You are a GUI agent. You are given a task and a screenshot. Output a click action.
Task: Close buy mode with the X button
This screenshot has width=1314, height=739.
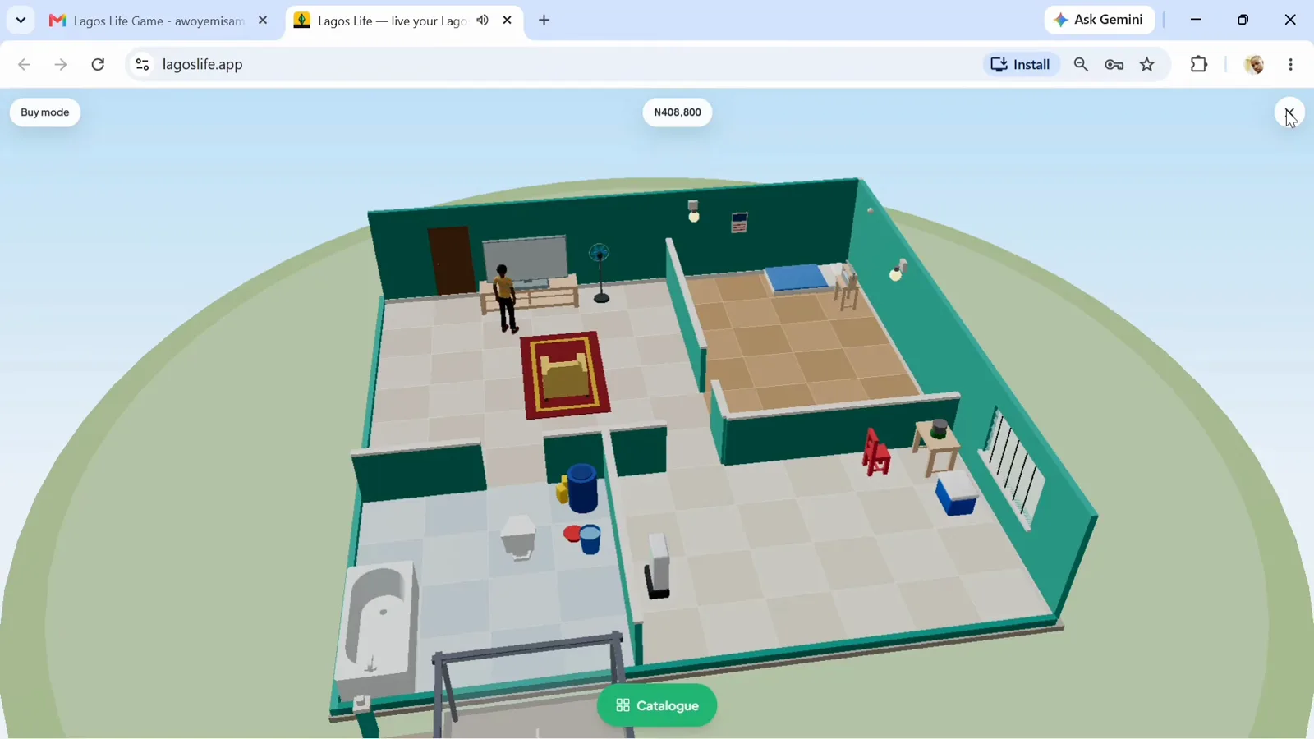[x=1289, y=112]
